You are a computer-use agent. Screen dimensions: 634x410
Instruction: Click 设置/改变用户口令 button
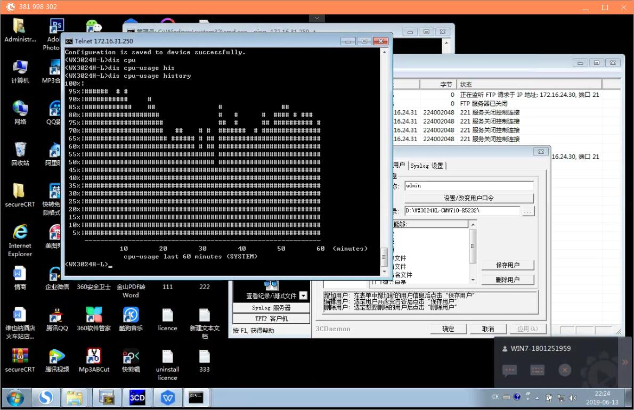coord(469,198)
